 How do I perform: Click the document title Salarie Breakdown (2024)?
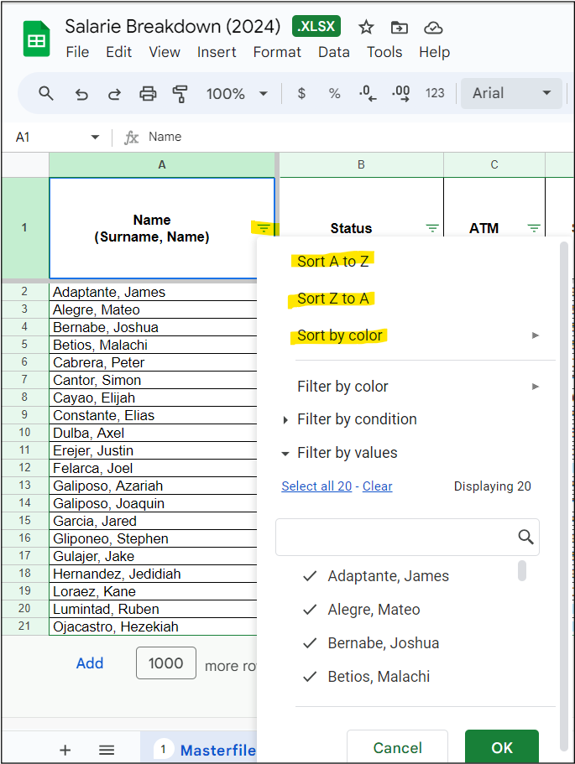(x=173, y=26)
